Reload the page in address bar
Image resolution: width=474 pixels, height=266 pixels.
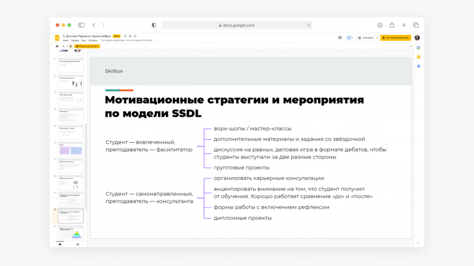[309, 25]
